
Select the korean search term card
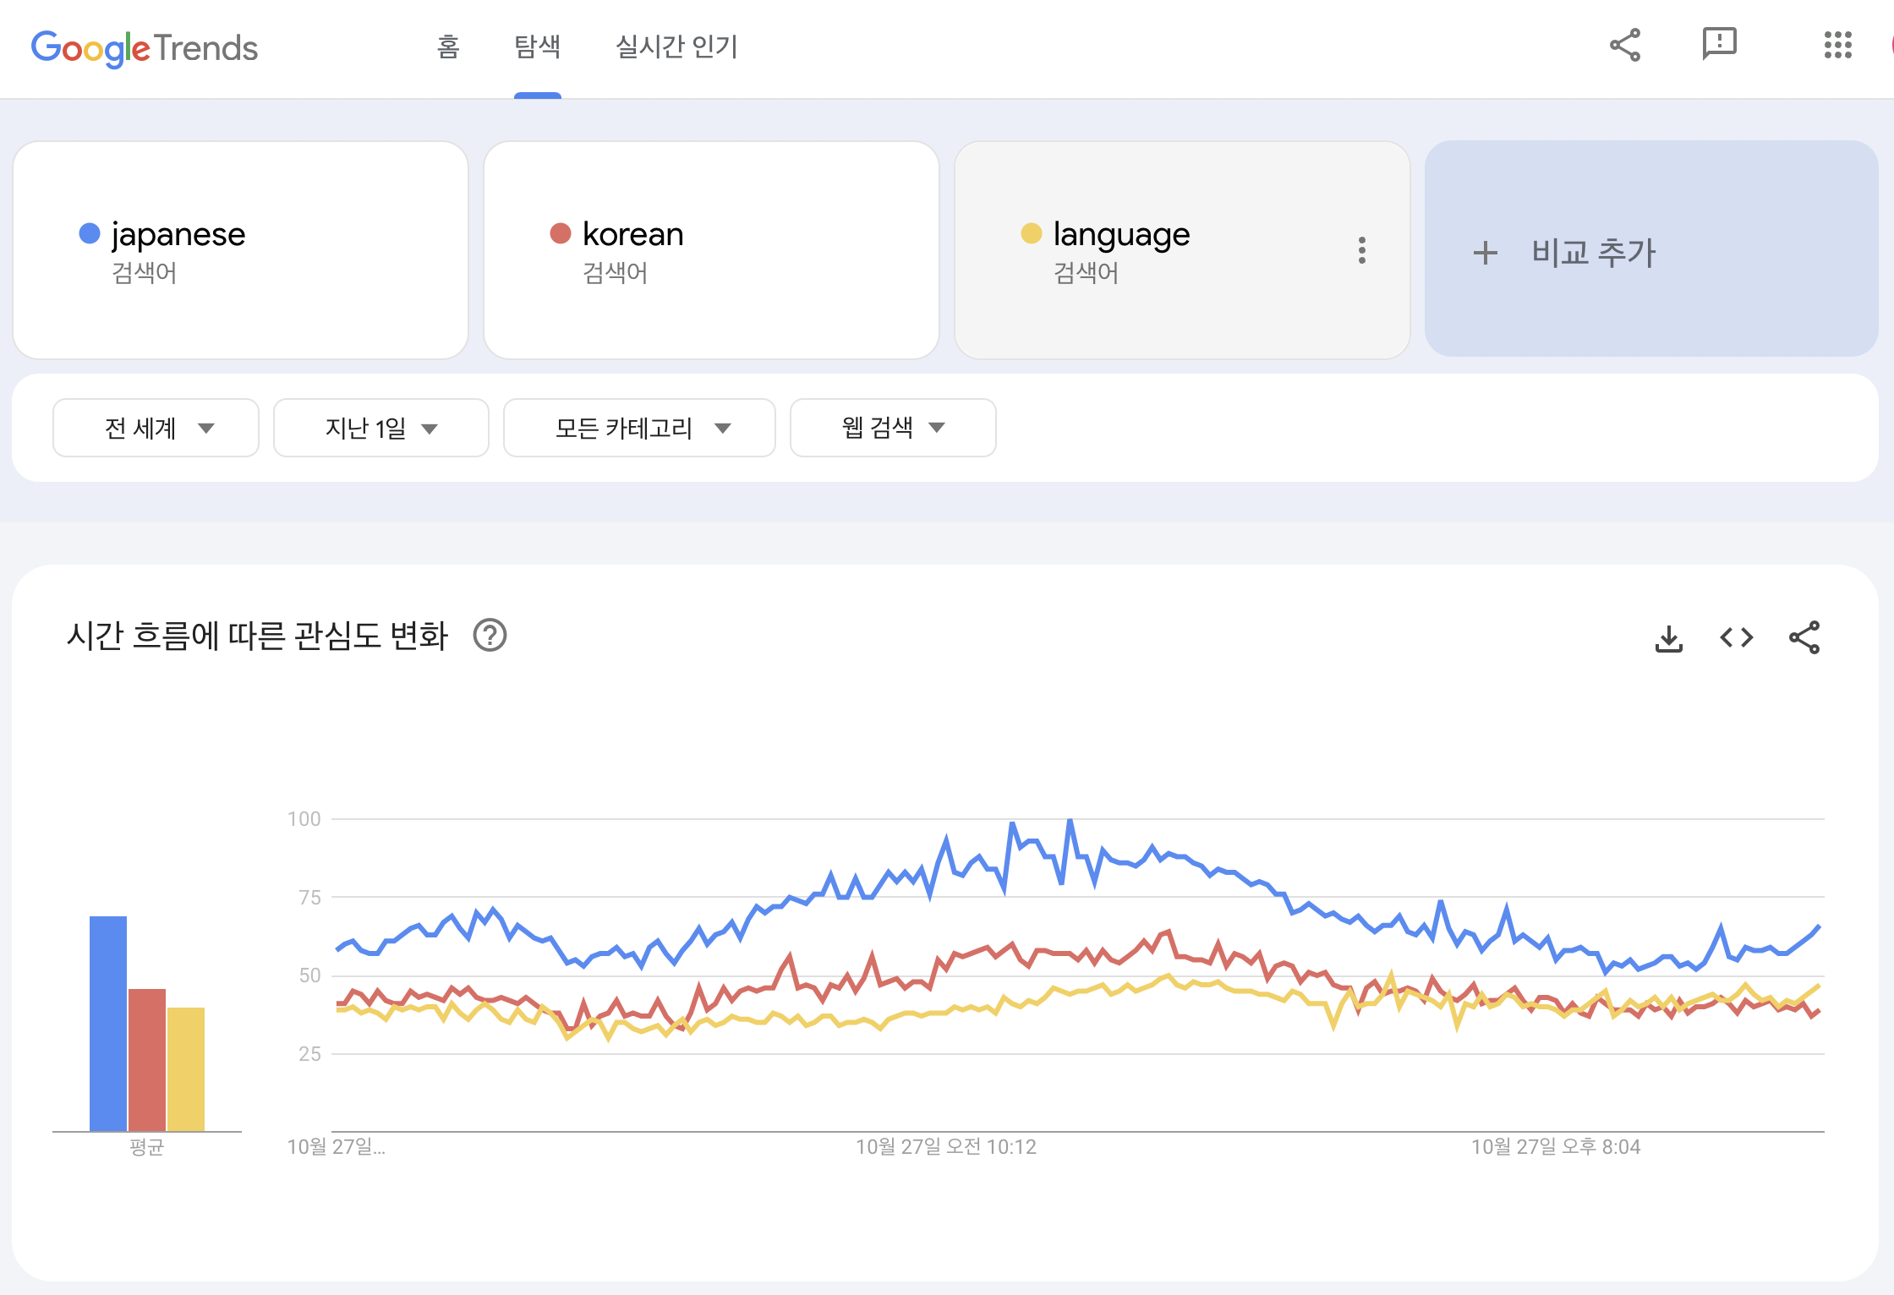(x=711, y=250)
